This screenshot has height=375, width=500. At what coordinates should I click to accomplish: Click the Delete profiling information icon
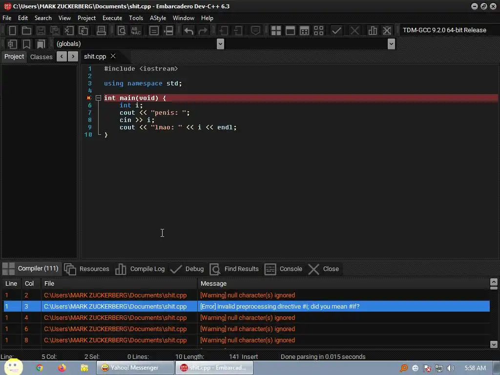tap(387, 31)
